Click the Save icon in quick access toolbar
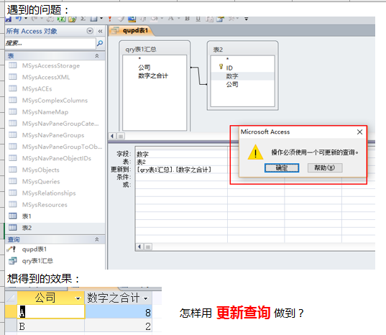 pos(9,19)
